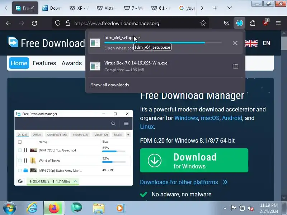Go back with the browser back arrow

click(x=8, y=23)
